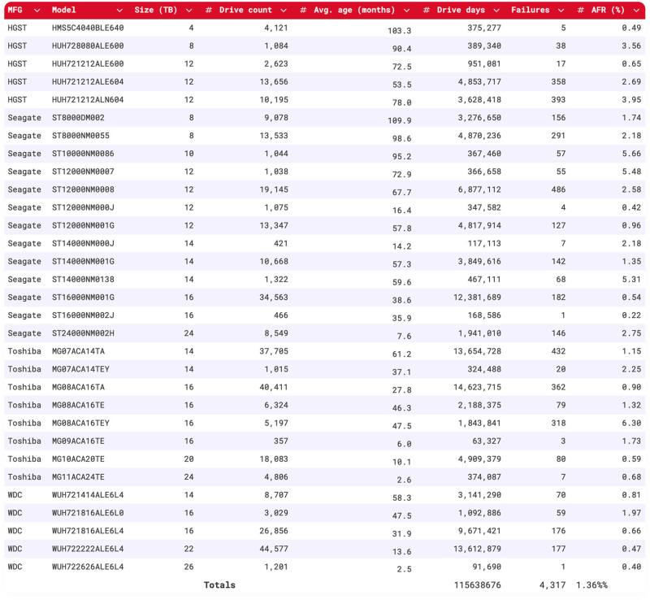Click the hash icon beside AFR (%)
Viewport: 650px width, 600px height.
[x=581, y=11]
